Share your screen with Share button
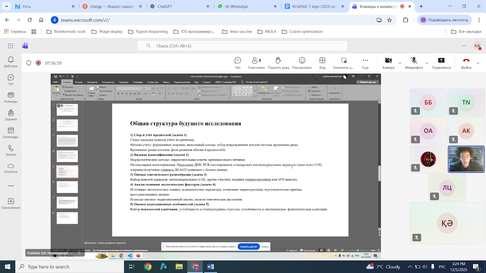 (441, 63)
